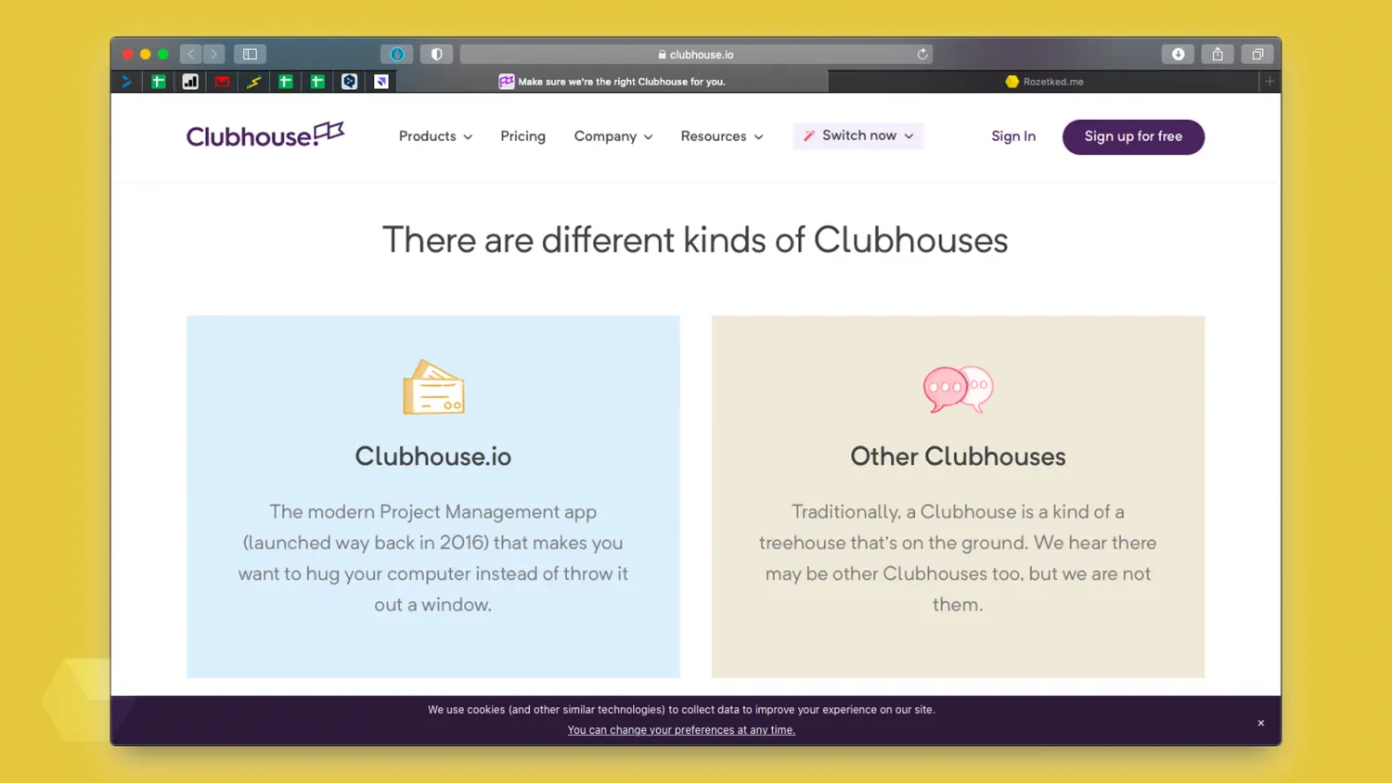
Task: Reload the page with the refresh icon
Action: pos(922,55)
